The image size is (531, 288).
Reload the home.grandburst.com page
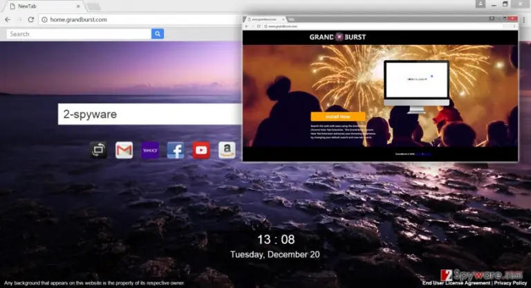coord(31,19)
